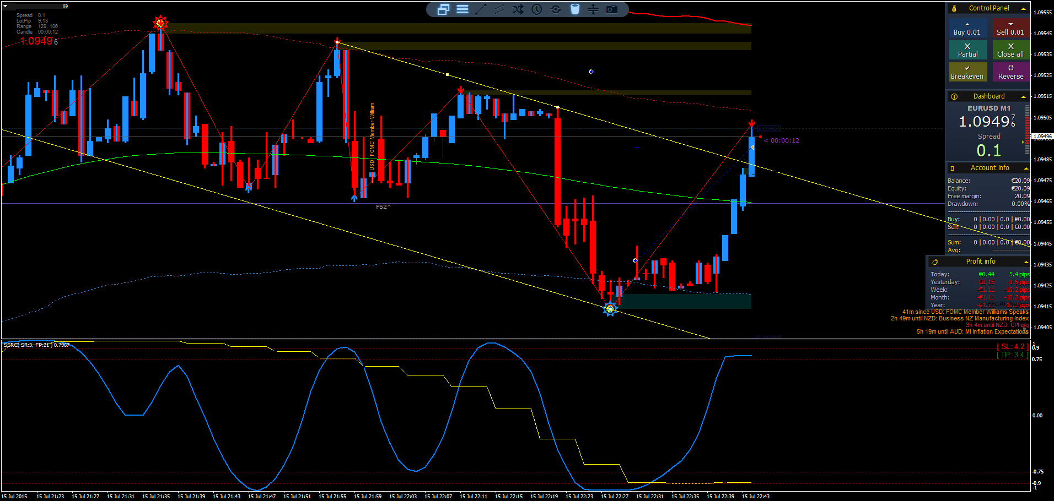Click the Sell 0.01 button

point(1010,29)
